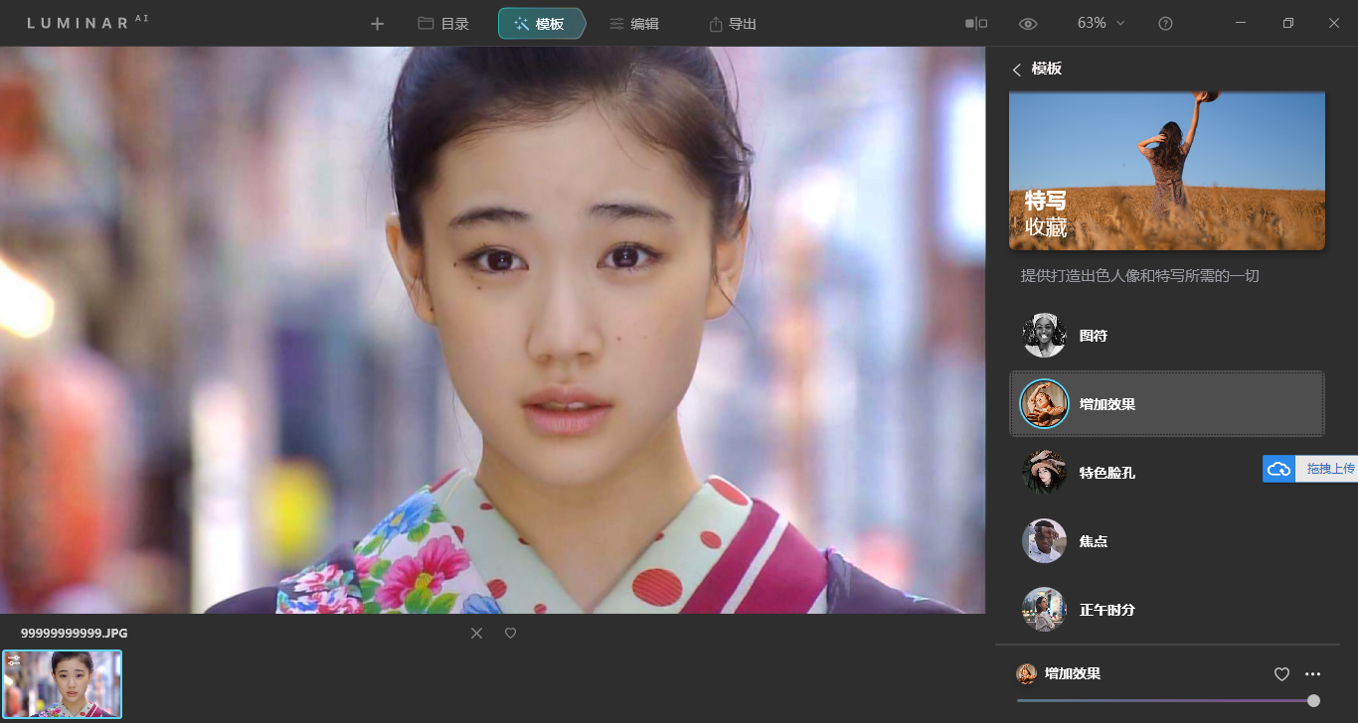
Task: Click the plus icon to add images
Action: point(377,24)
